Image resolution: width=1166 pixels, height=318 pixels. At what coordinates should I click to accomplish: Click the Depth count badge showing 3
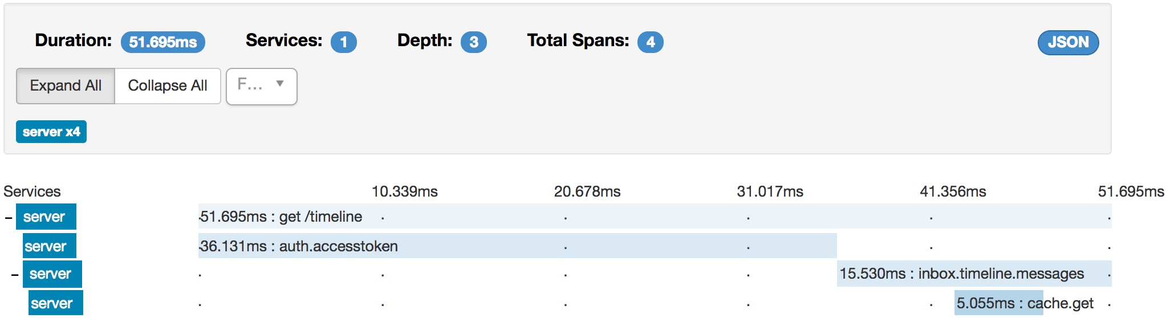[474, 42]
